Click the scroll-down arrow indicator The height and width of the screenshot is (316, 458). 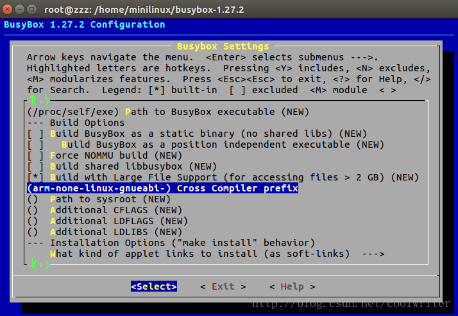39,265
